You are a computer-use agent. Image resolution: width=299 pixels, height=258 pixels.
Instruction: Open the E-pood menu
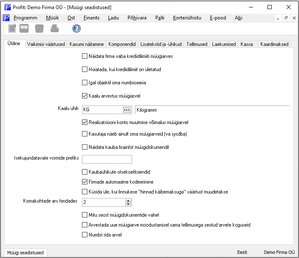coord(218,18)
